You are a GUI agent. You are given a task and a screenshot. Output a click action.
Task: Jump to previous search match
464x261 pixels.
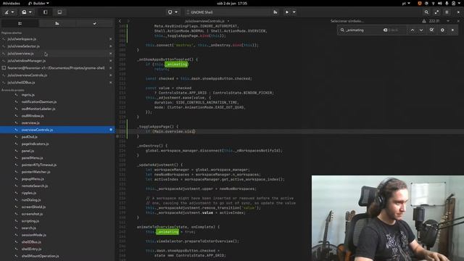click(413, 30)
